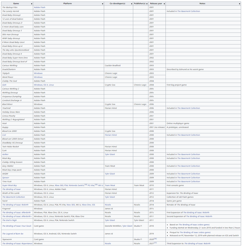Click Nintendo Switch link in Super Meat Boy row
Image resolution: width=243 pixels, height=247 pixels.
[76, 185]
